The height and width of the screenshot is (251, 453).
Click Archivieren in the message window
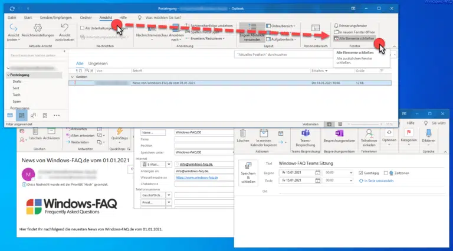pyautogui.click(x=51, y=135)
